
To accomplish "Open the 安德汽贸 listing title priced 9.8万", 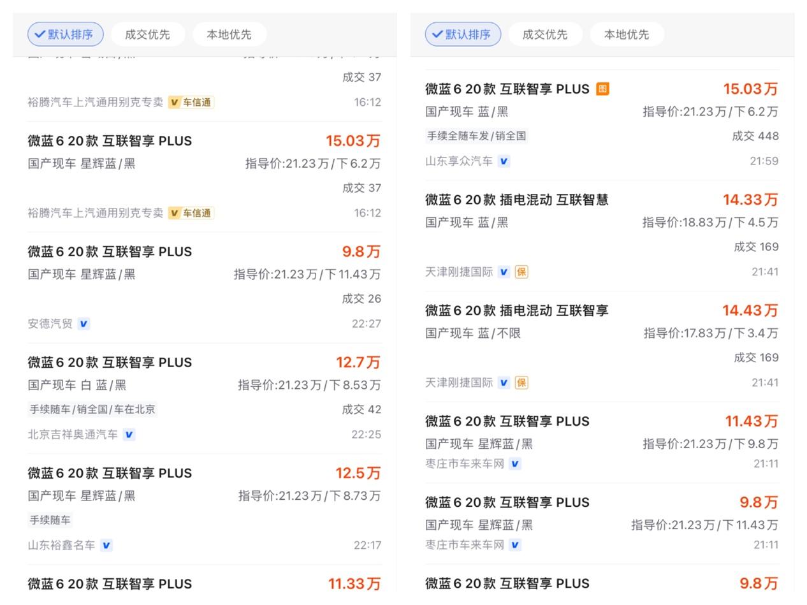I will (x=110, y=252).
